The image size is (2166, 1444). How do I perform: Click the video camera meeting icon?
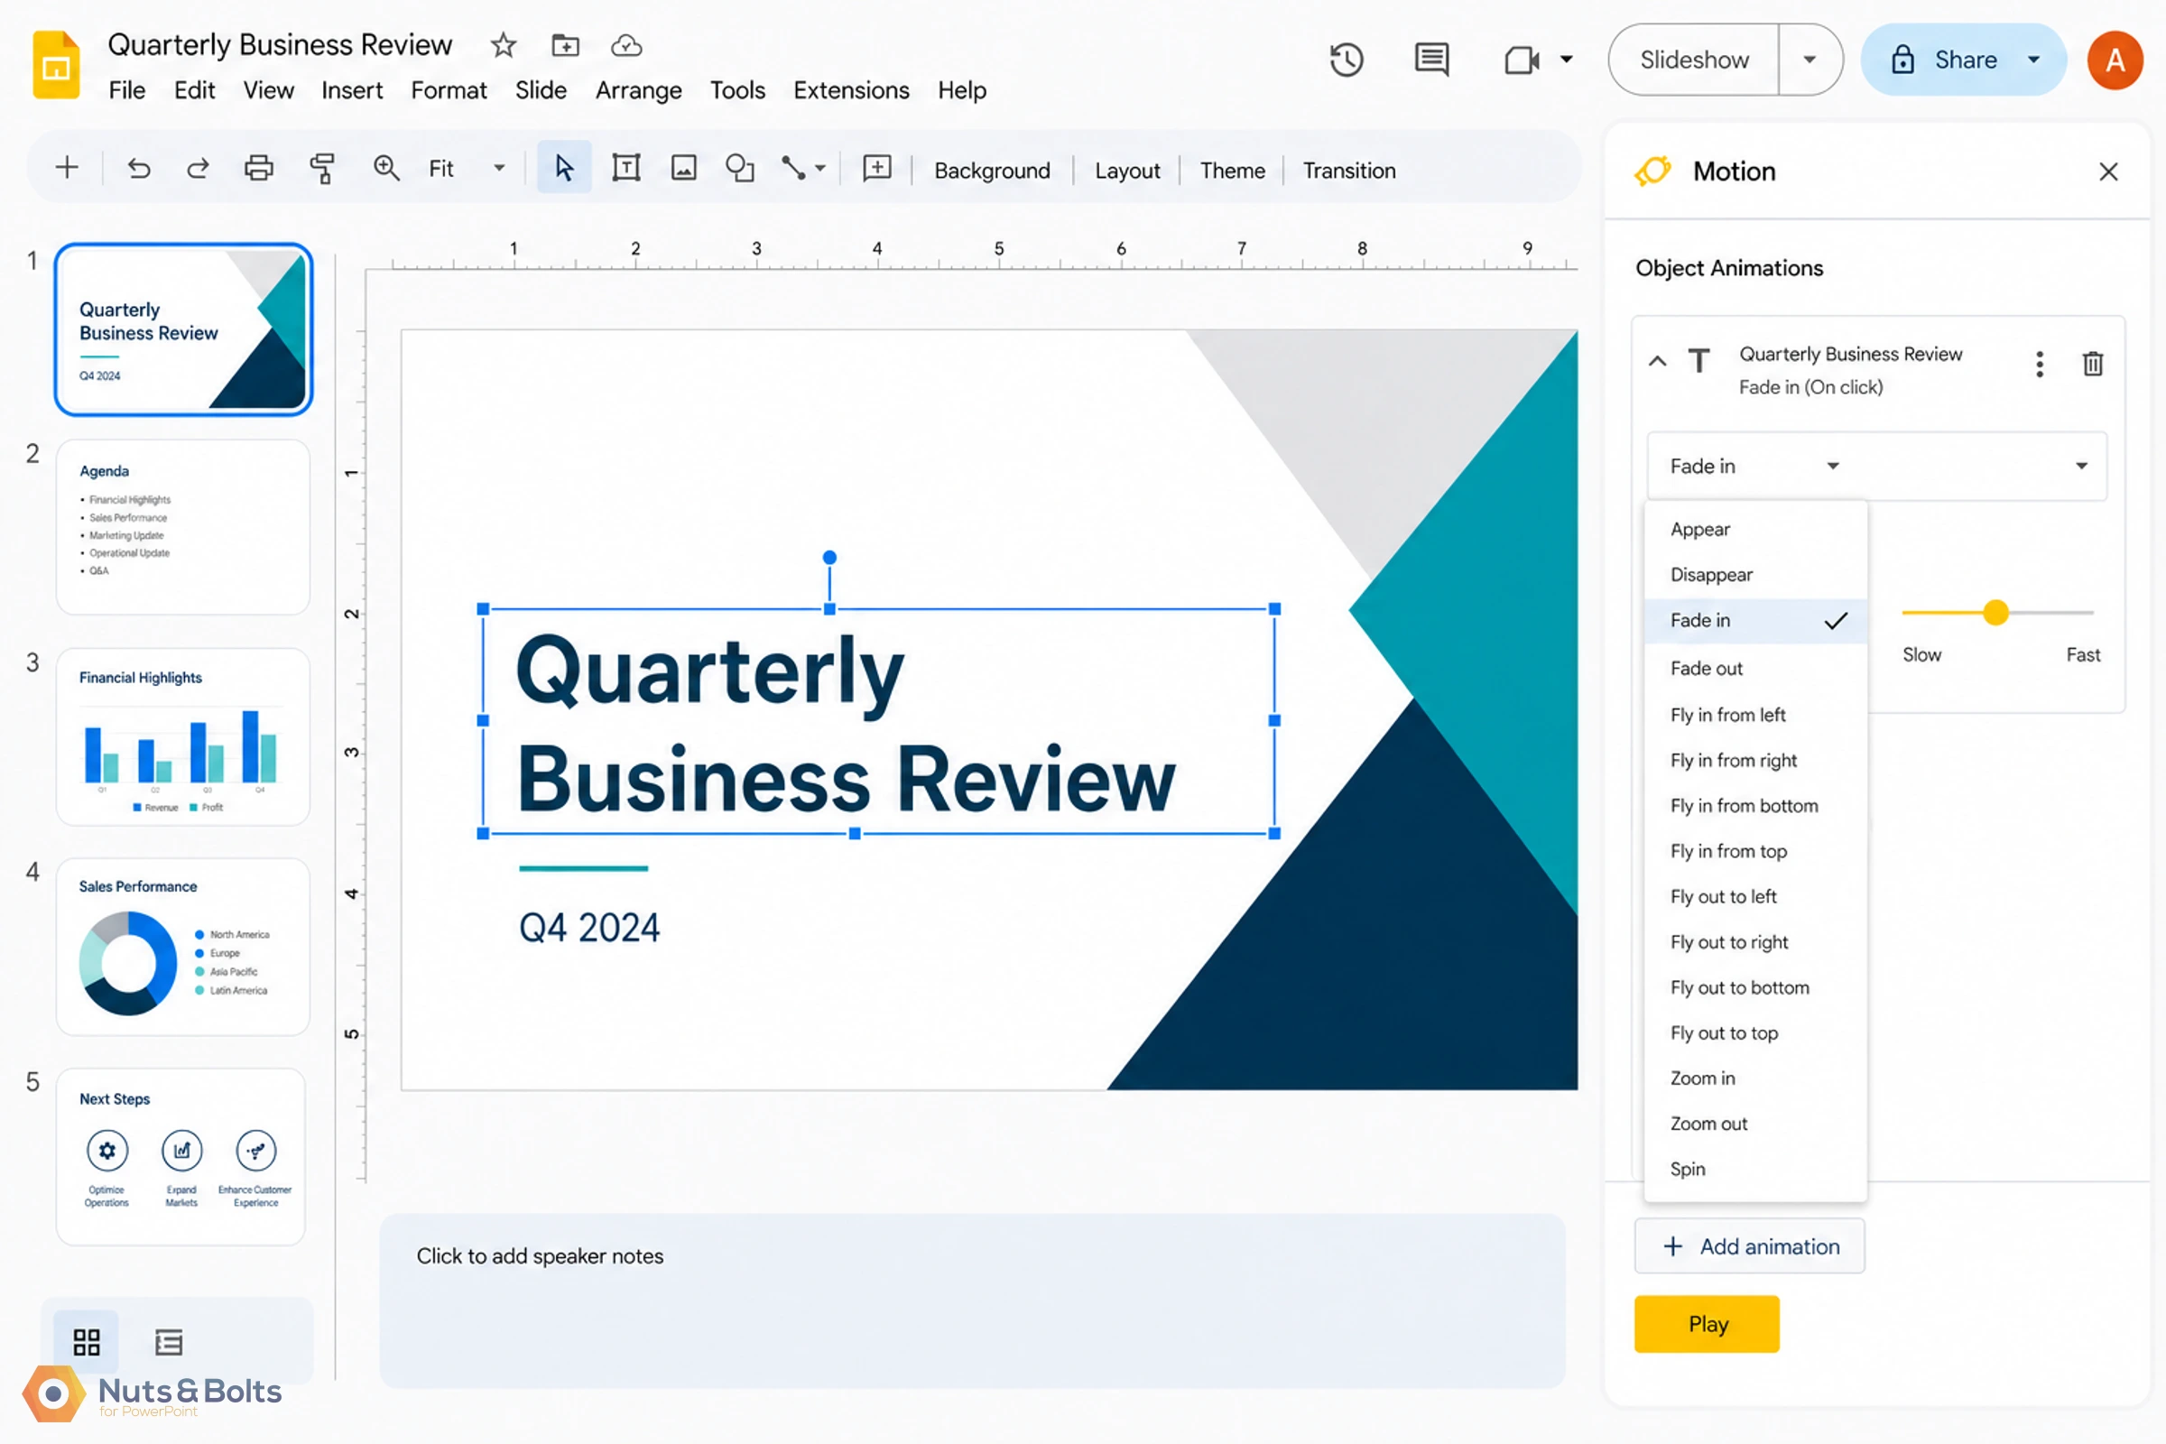[x=1522, y=60]
